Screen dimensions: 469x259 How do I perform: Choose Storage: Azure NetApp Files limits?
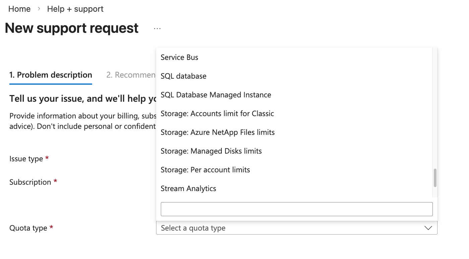(x=296, y=132)
